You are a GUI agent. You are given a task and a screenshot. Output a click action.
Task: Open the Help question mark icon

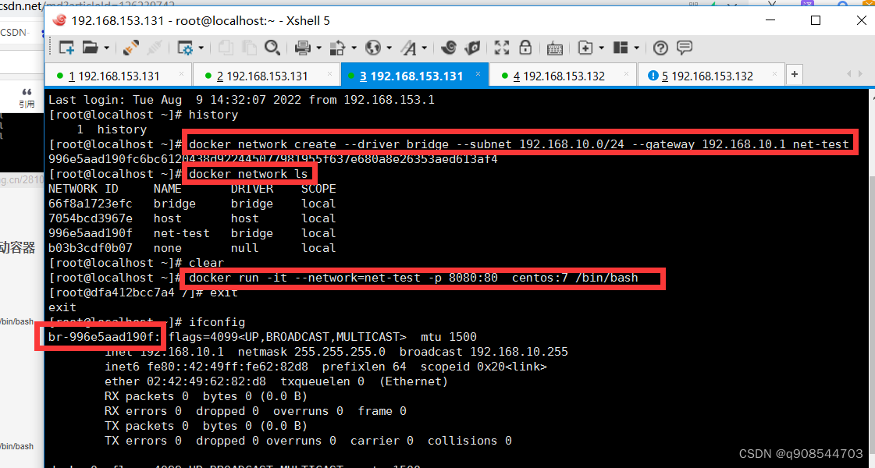(660, 48)
